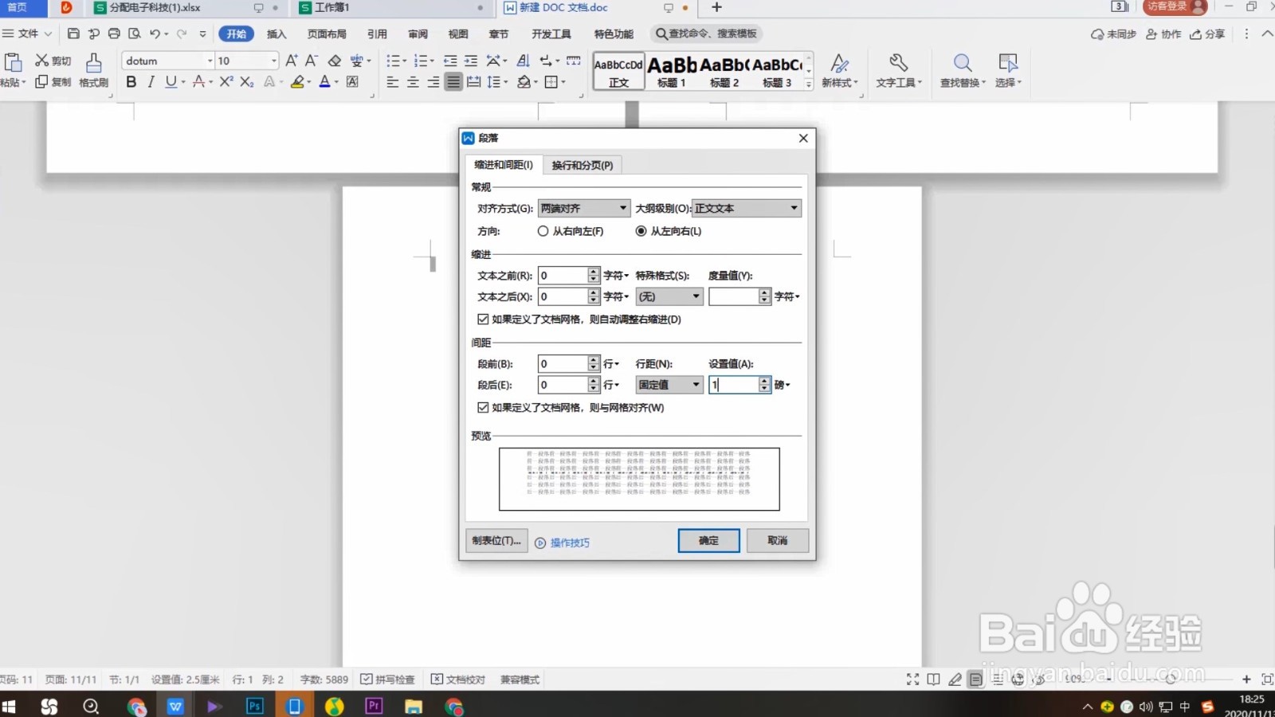Open the special format dropdown (无)

pyautogui.click(x=669, y=296)
